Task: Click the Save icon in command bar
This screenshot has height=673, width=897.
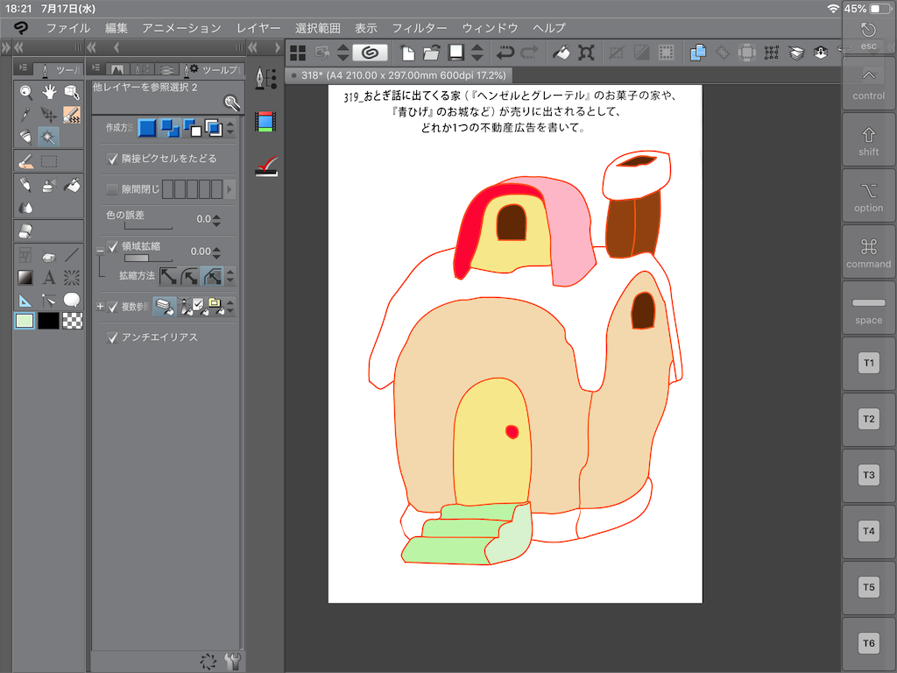Action: [x=456, y=52]
